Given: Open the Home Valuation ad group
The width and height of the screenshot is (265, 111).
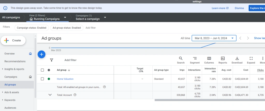Looking at the screenshot, I should pos(65,79).
